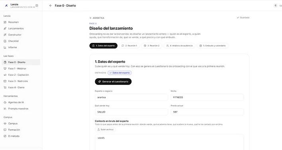Open Constructor in the sidebar
This screenshot has height=150, width=282.
[x=21, y=35]
